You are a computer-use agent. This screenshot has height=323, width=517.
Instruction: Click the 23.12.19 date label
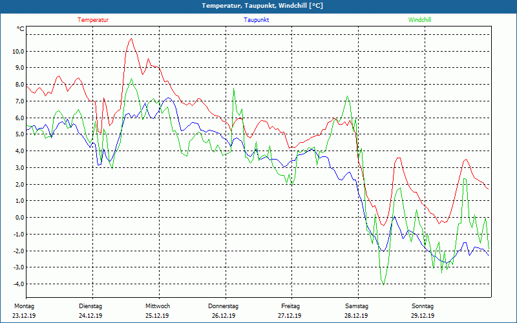pyautogui.click(x=24, y=316)
